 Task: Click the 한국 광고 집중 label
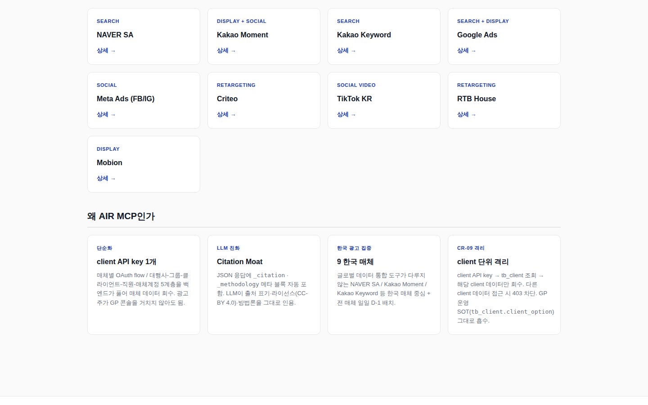pos(354,248)
